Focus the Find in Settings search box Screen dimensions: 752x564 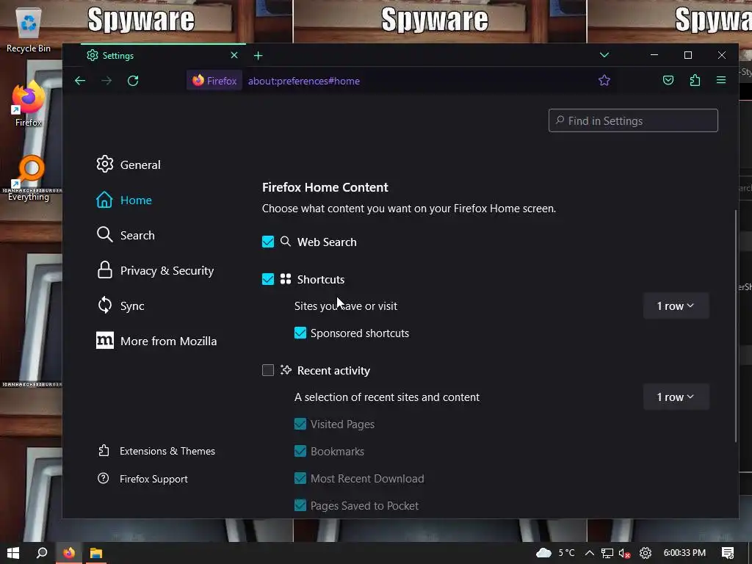pos(633,121)
